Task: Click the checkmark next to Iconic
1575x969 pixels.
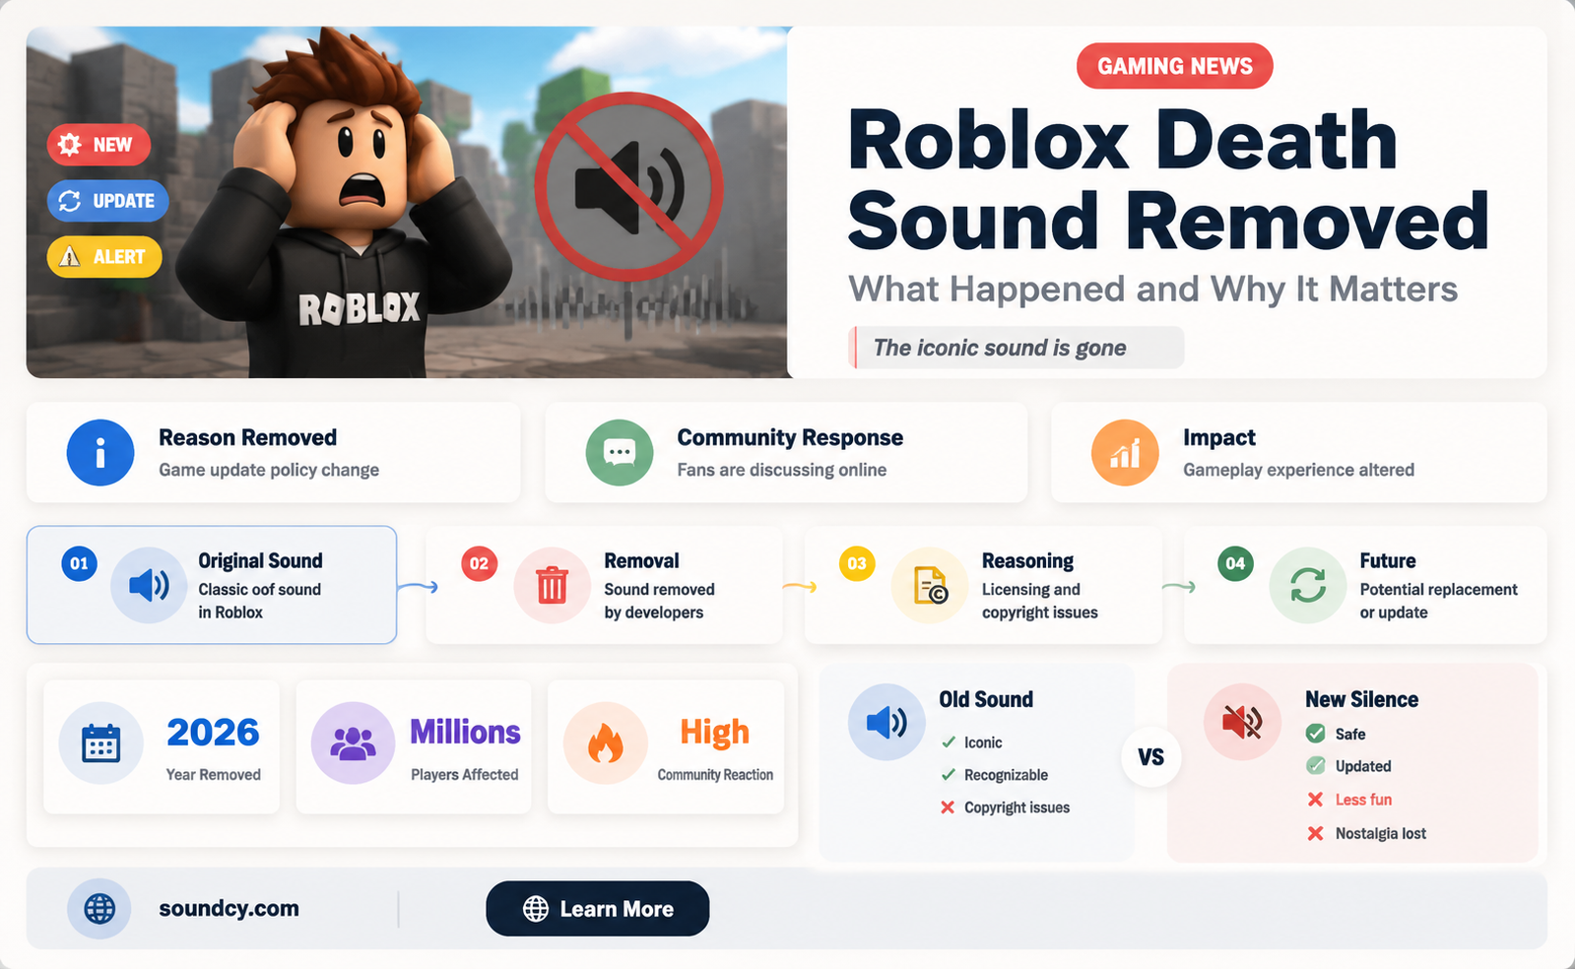Action: 949,743
